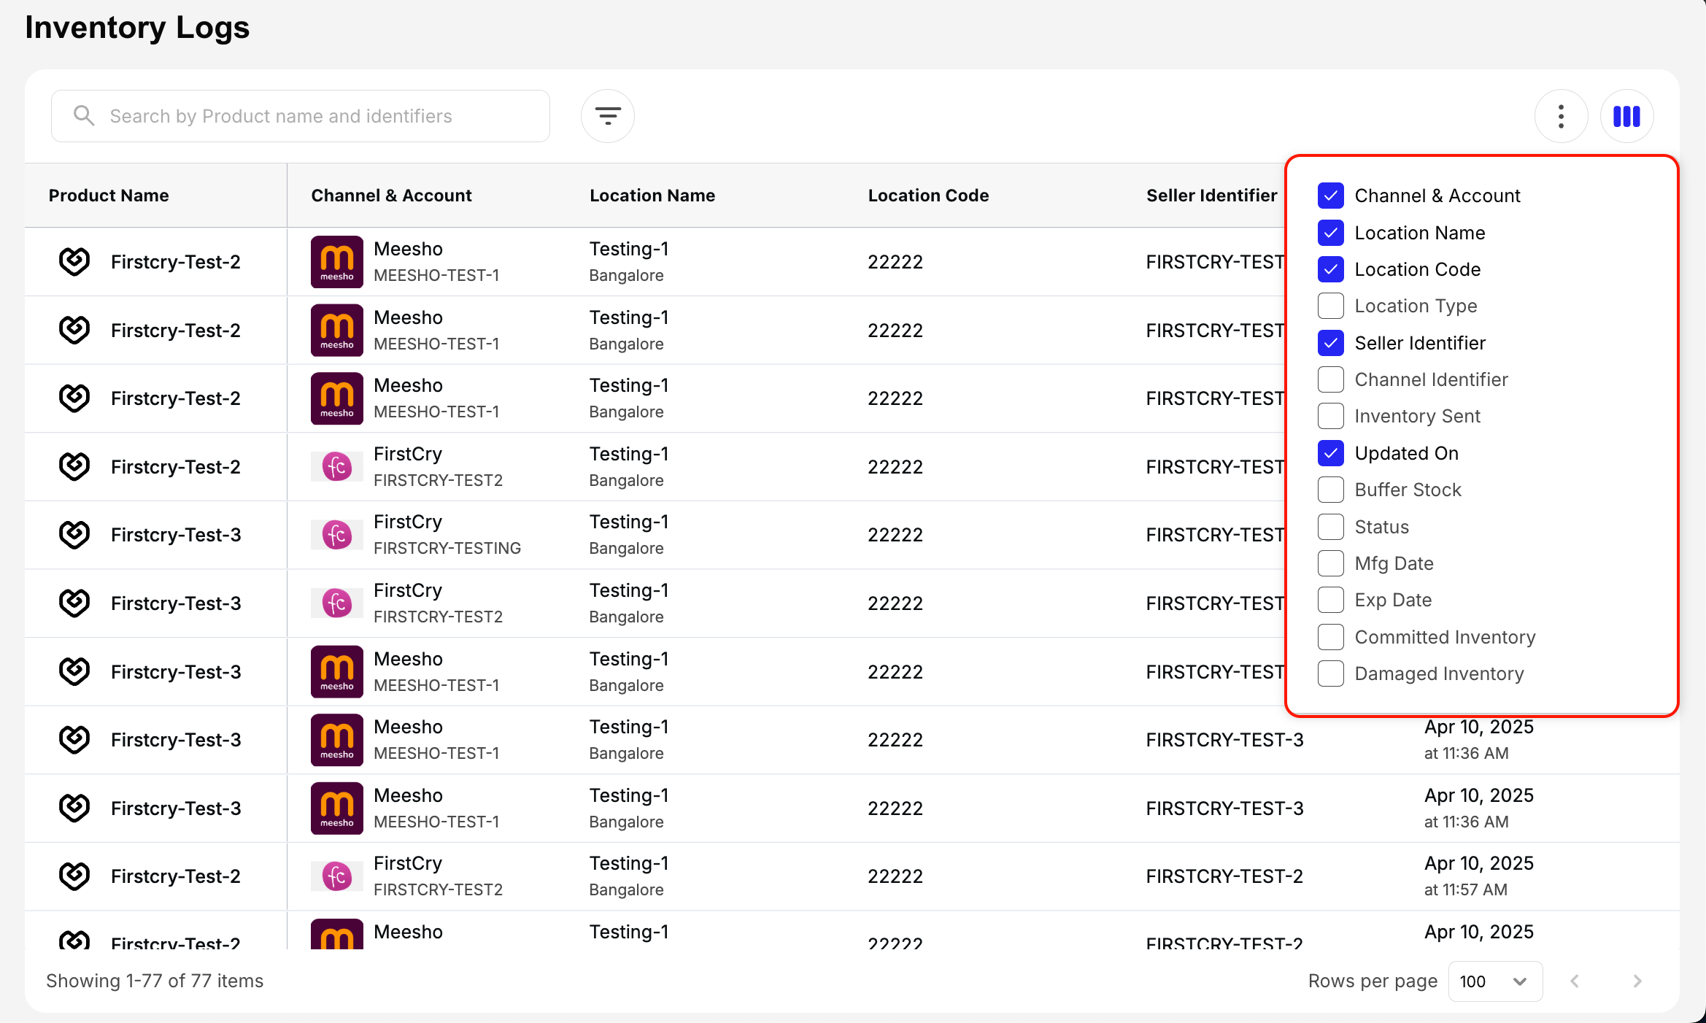Uncheck the Location Code column checkbox
The image size is (1706, 1023).
[x=1330, y=269]
